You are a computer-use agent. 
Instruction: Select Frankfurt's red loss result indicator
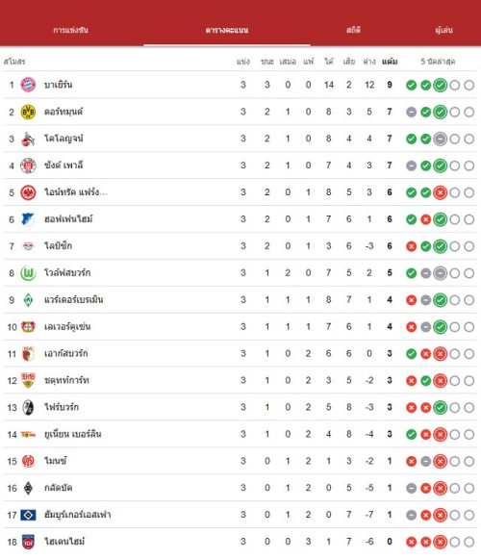(x=440, y=192)
